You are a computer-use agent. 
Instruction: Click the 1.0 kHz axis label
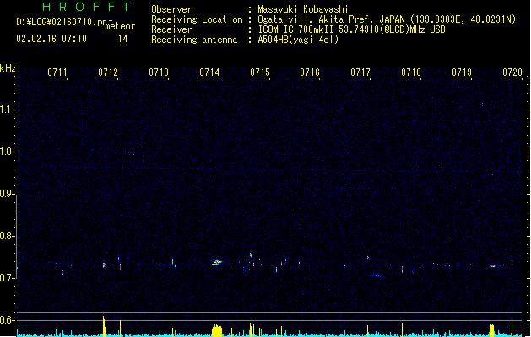pyautogui.click(x=7, y=152)
